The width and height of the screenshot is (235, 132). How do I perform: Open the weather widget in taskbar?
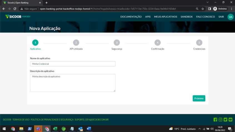(182, 129)
